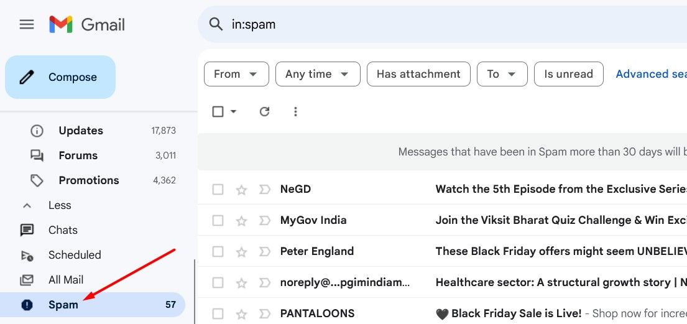Viewport: 687px width, 324px height.
Task: Tick the checkbox beside the NeGD email
Action: point(218,190)
